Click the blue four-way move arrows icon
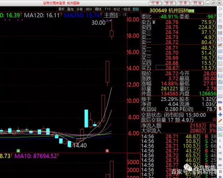This screenshot has height=178, width=223. click(220, 115)
